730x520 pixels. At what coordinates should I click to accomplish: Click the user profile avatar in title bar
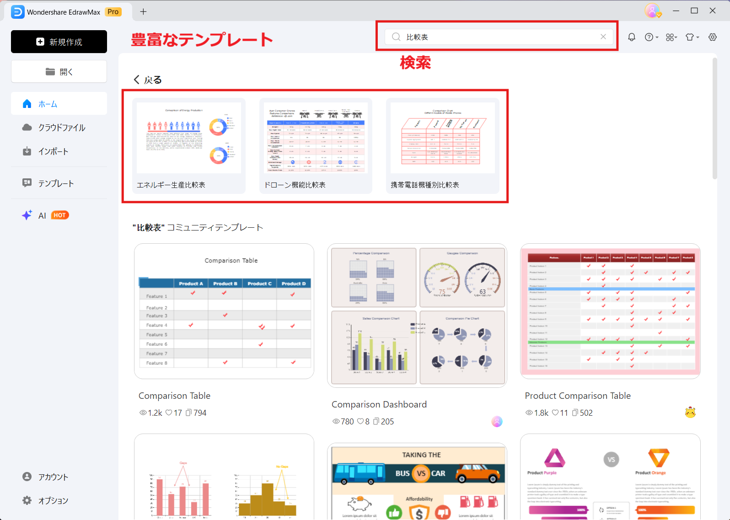[x=653, y=11]
